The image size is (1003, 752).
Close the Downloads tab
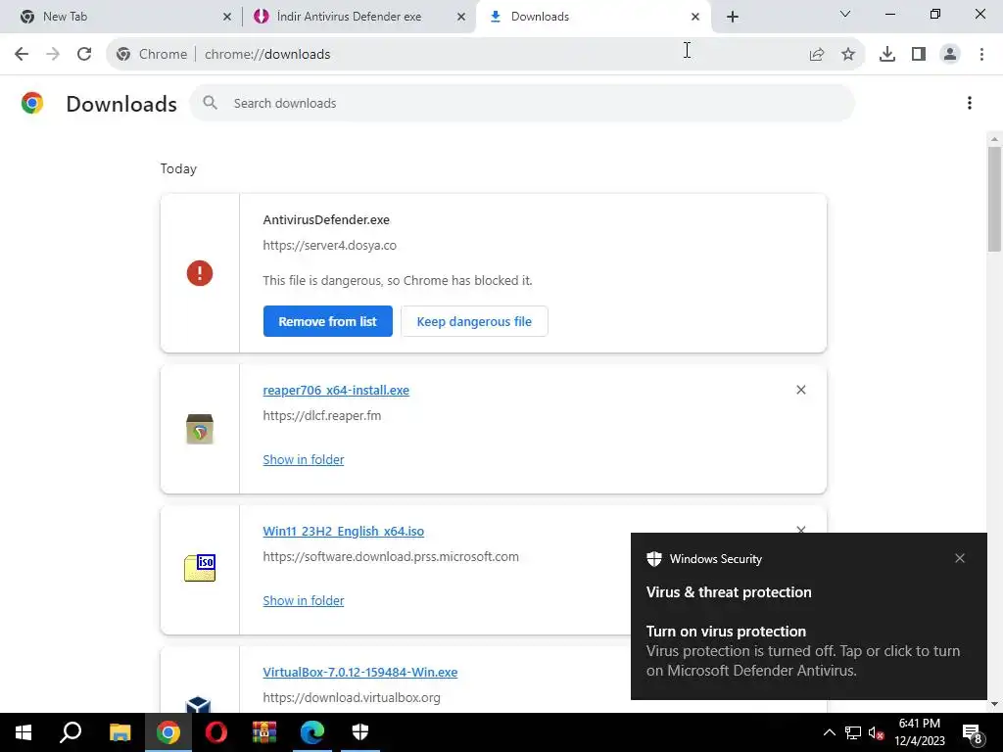pyautogui.click(x=694, y=17)
